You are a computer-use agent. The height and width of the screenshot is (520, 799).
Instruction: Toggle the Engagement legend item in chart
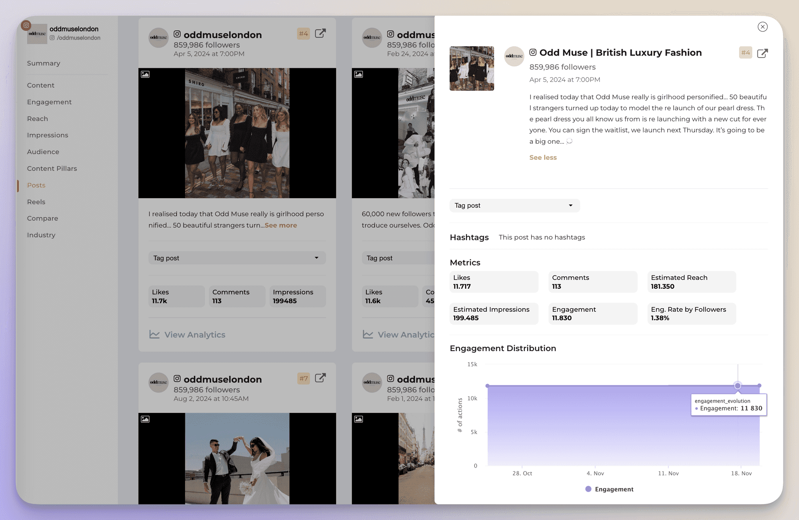tap(609, 489)
